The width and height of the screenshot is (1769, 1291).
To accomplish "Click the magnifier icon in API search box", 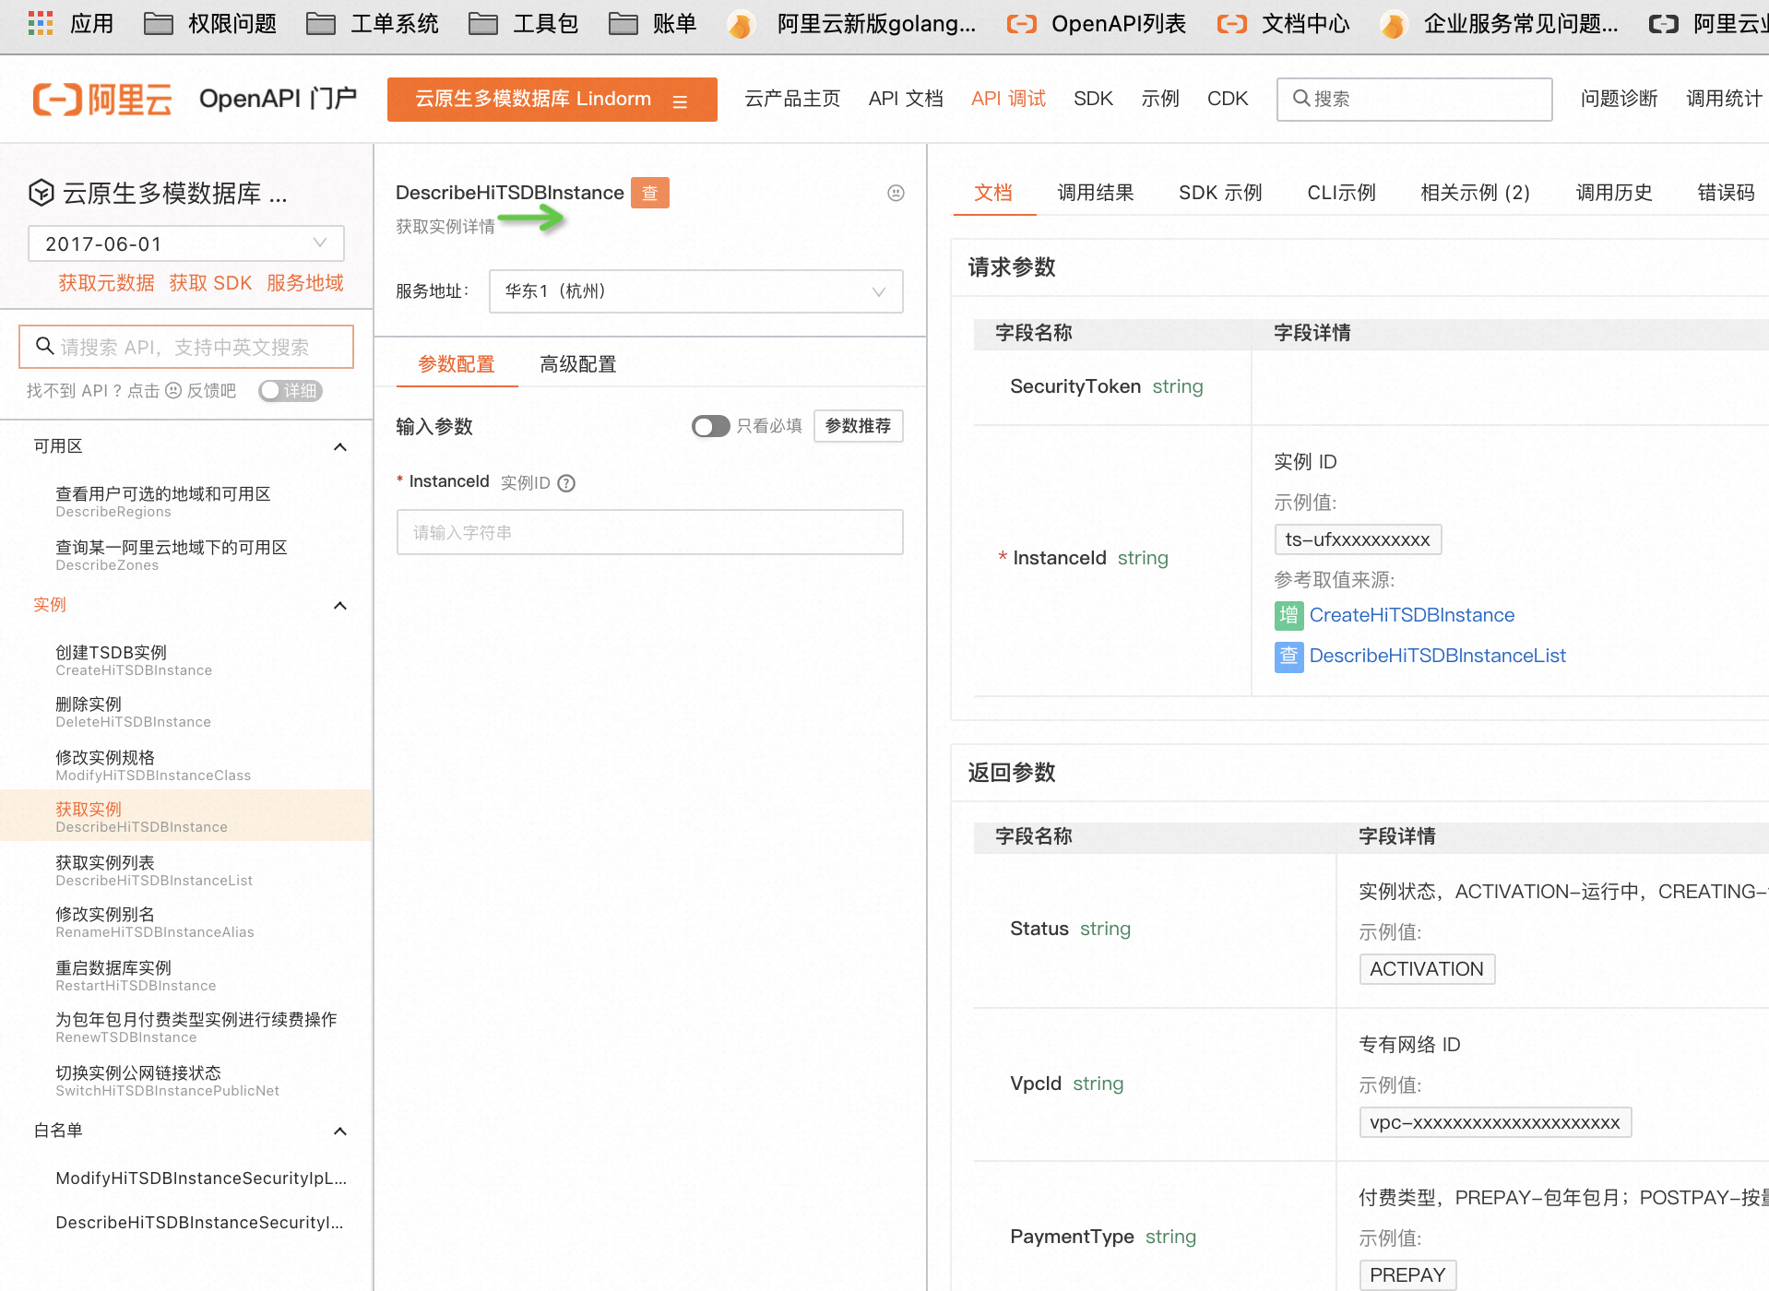I will (x=44, y=346).
